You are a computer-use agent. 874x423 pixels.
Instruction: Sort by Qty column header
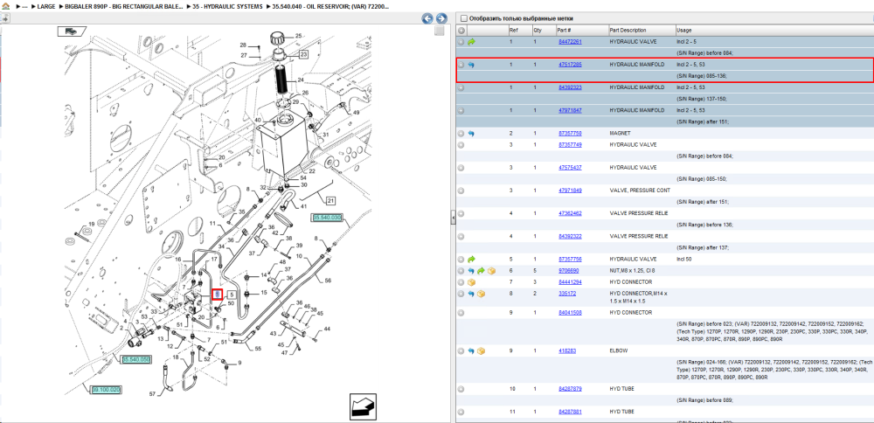(538, 30)
